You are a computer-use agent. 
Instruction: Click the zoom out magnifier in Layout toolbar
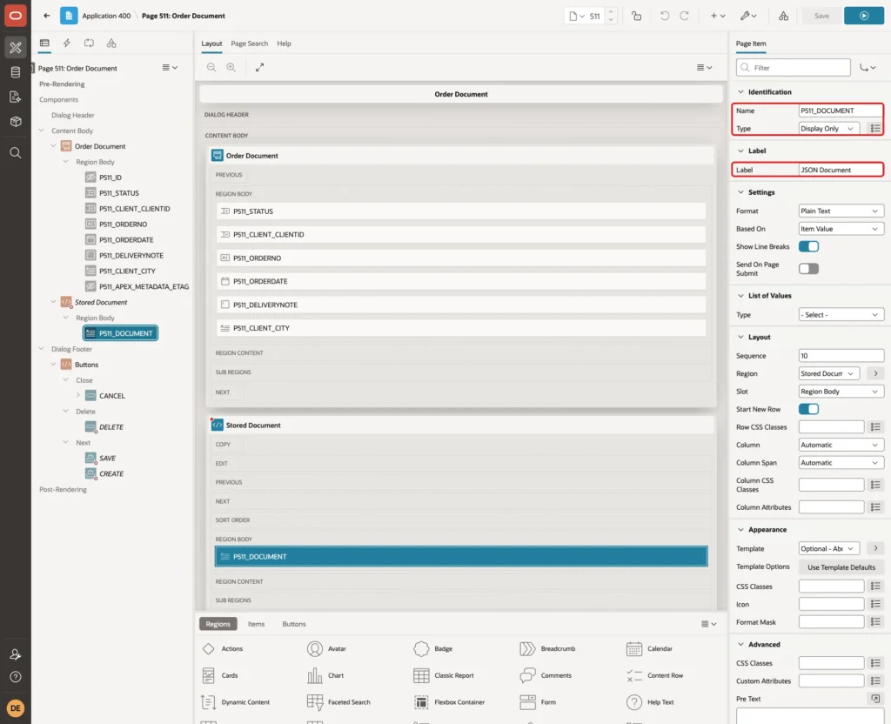pyautogui.click(x=211, y=67)
